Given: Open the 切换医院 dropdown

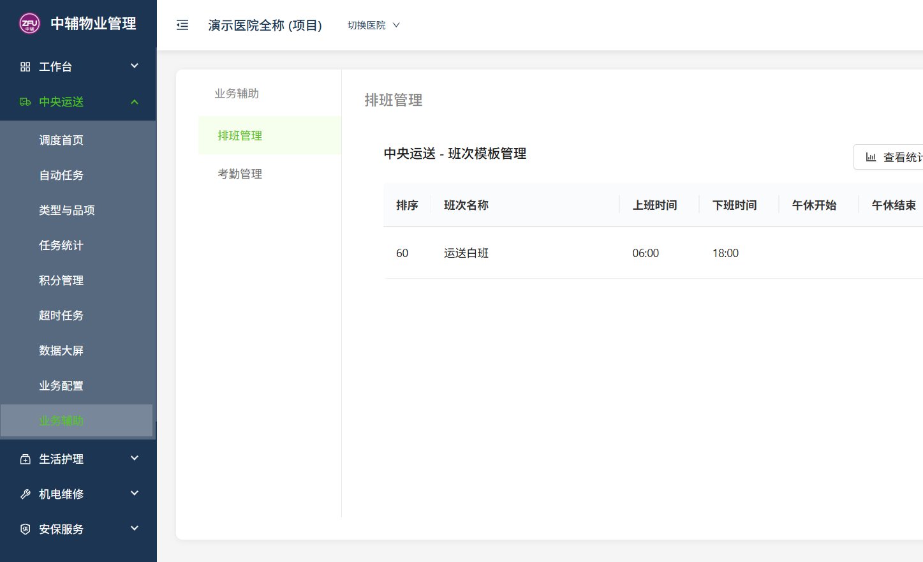Looking at the screenshot, I should [x=374, y=25].
